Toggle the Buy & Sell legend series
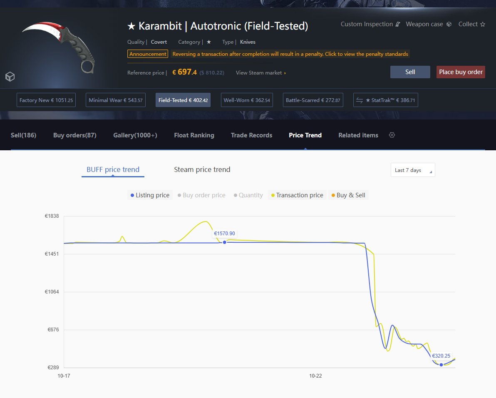 (x=348, y=195)
